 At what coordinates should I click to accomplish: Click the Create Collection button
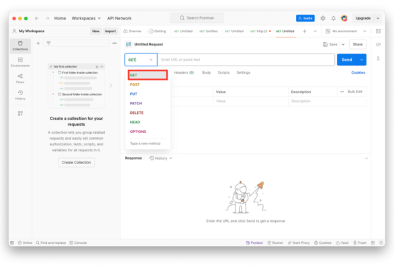click(x=77, y=162)
